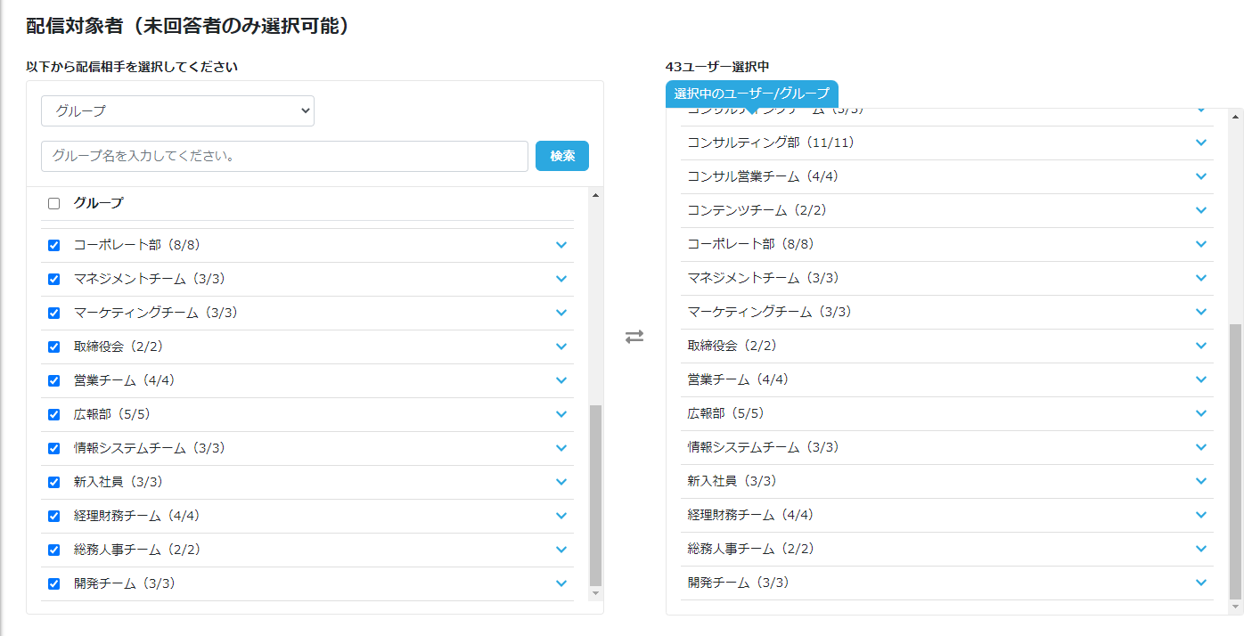The width and height of the screenshot is (1252, 636).
Task: Uncheck the 取締役会 (2/2) checkbox
Action: pyautogui.click(x=53, y=347)
